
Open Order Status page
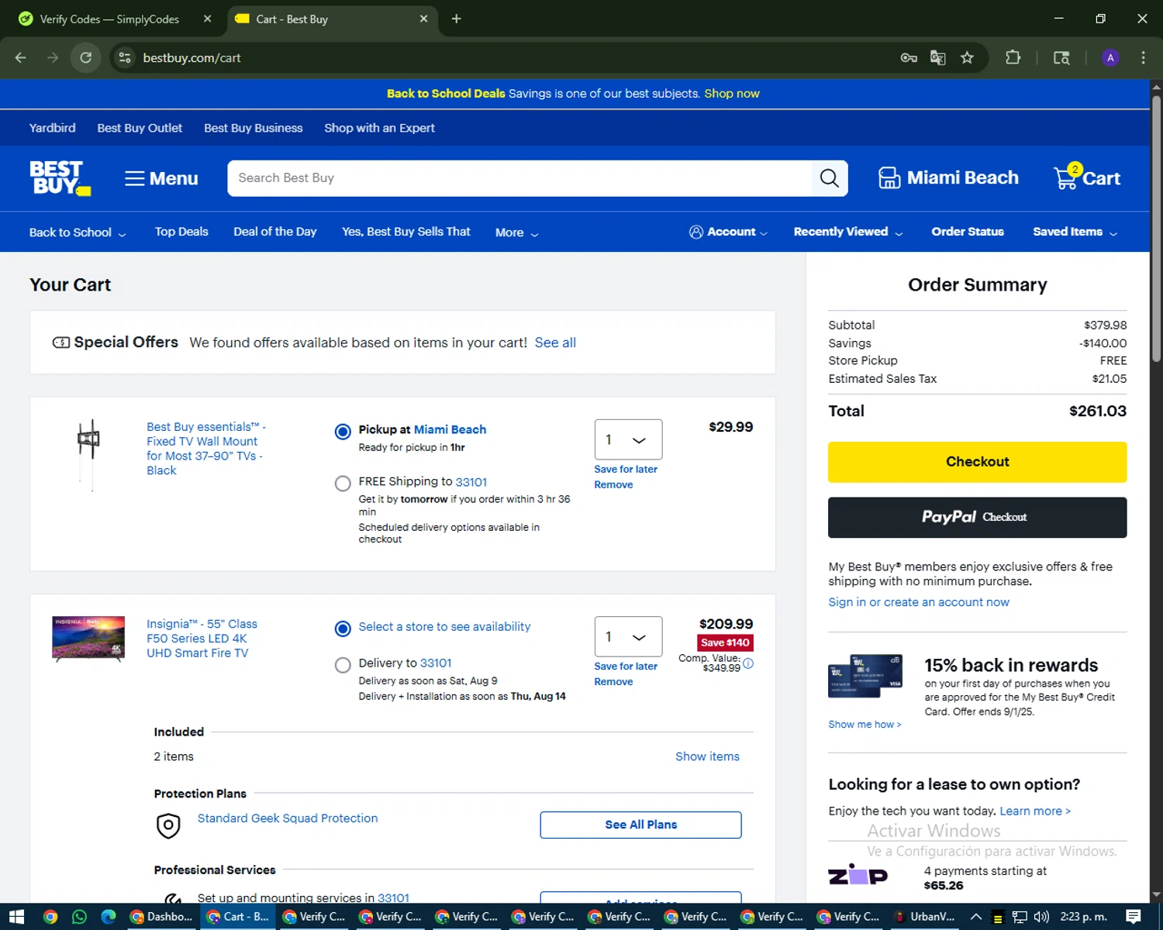pos(968,232)
